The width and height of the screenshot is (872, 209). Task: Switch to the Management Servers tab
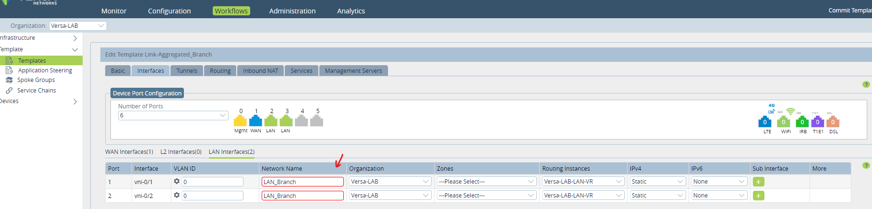[x=353, y=70]
